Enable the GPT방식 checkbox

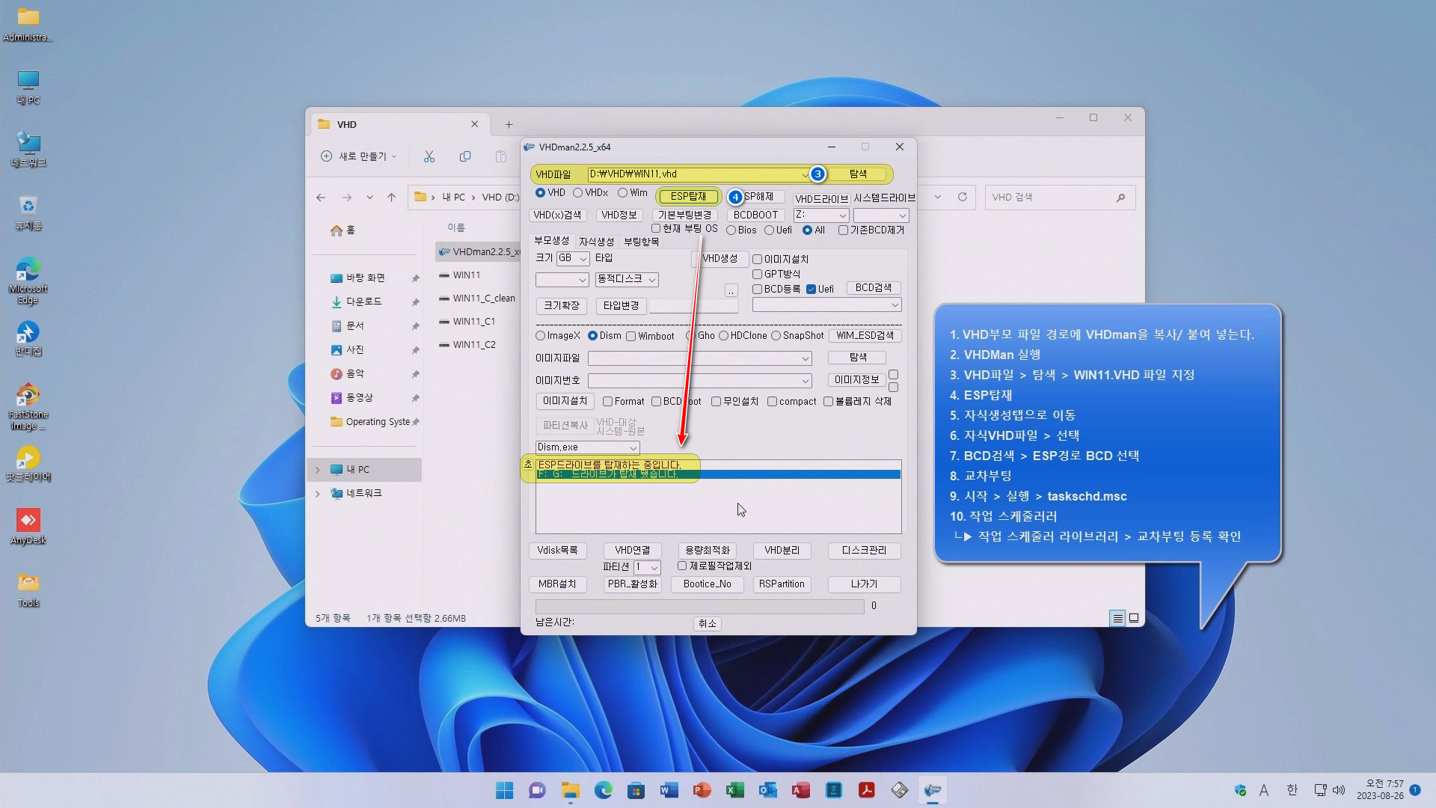(758, 275)
